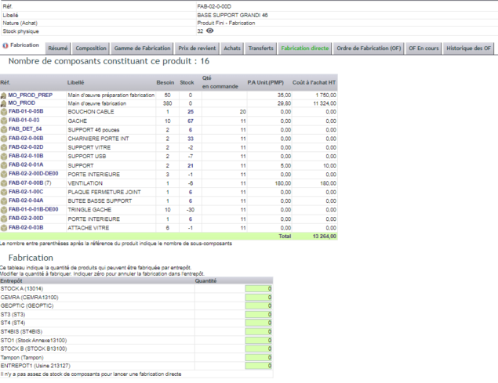Click the package icon for FAB-02-2-00D
Screen dimensions: 498x383
tap(3, 219)
